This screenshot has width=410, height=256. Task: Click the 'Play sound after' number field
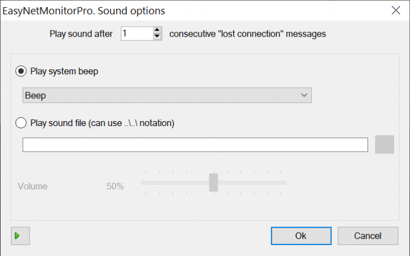(137, 34)
